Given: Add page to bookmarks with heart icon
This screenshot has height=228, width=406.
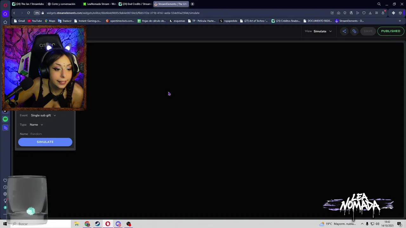Looking at the screenshot, I should coord(364,13).
